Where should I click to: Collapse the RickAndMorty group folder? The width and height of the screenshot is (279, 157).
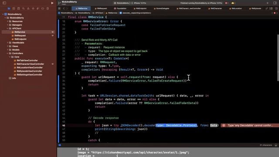point(5,18)
